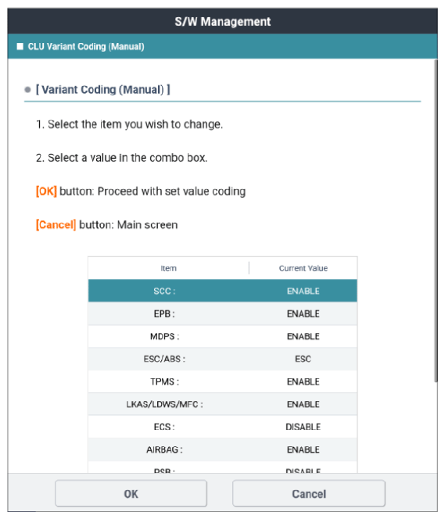This screenshot has width=445, height=519.
Task: Select the partially visible PSB row
Action: point(222,467)
